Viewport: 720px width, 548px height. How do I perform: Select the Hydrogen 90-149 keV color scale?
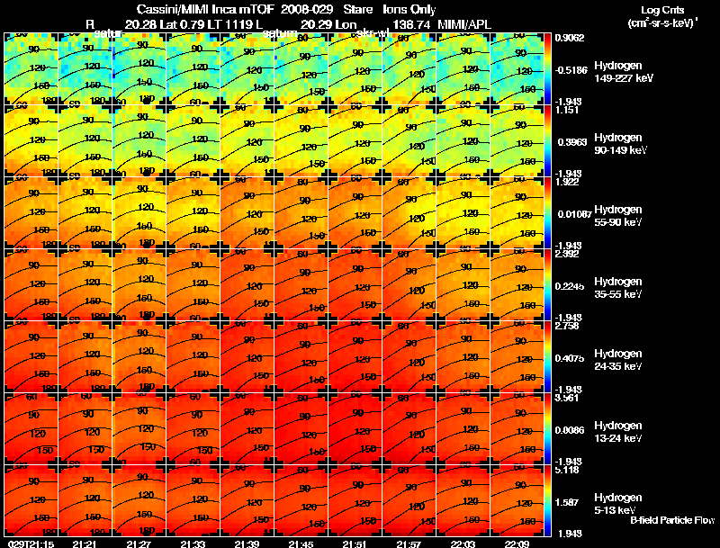pyautogui.click(x=547, y=141)
